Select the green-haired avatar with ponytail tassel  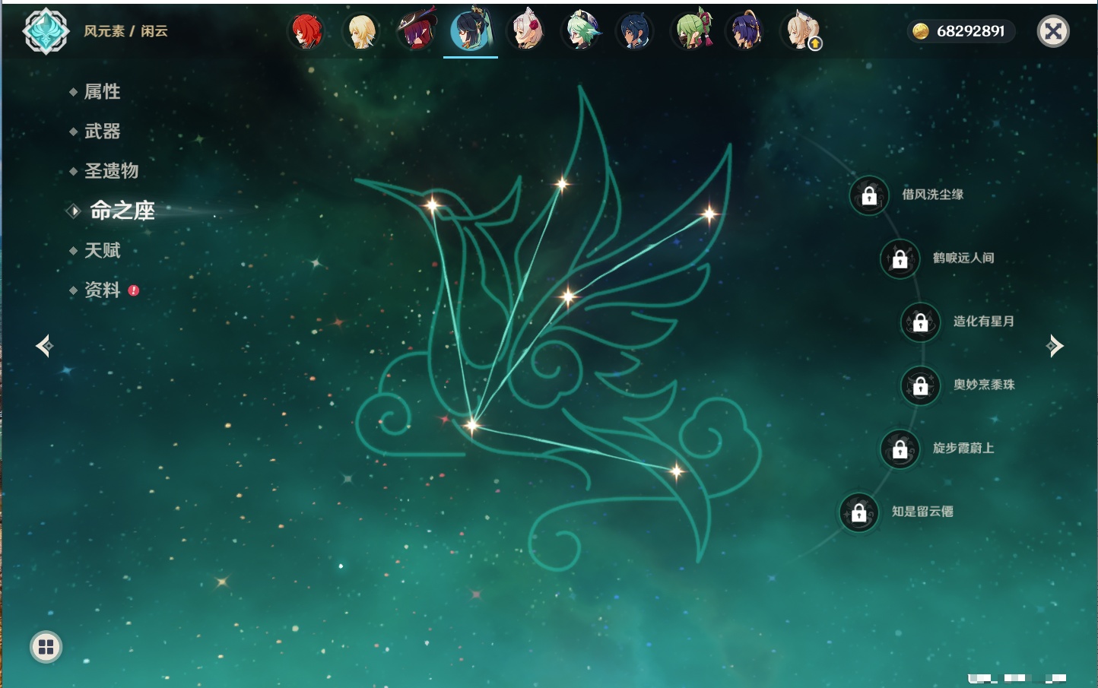click(691, 32)
